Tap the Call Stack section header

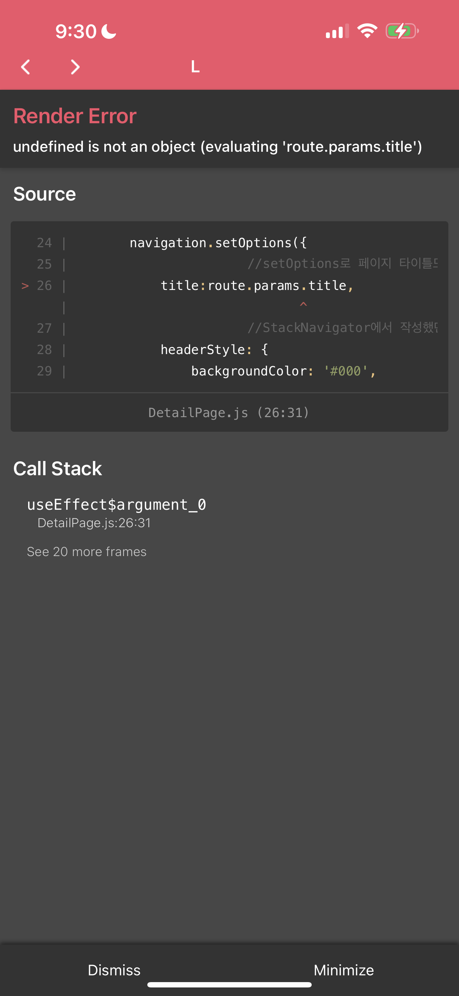58,468
